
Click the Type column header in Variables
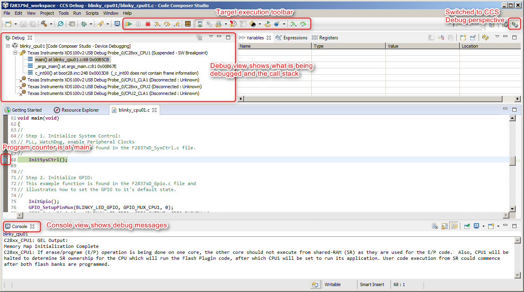point(348,46)
